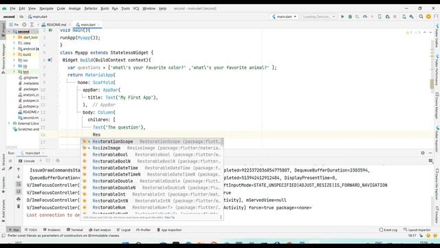Open the Event Log button
Viewport: 440px width, 248px height.
tap(388, 229)
